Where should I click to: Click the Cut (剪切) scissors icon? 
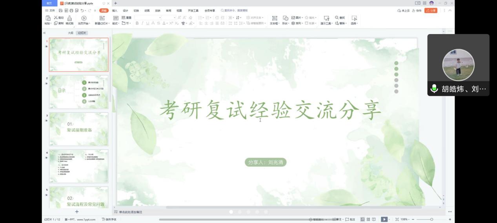point(56,18)
